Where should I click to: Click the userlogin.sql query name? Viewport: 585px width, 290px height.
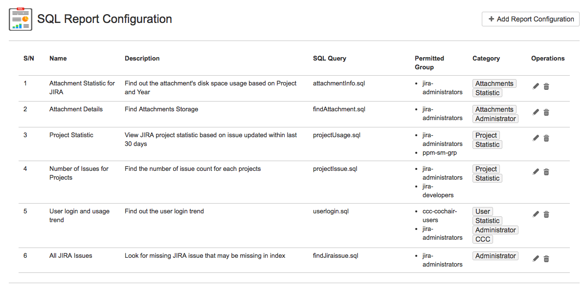pos(331,211)
